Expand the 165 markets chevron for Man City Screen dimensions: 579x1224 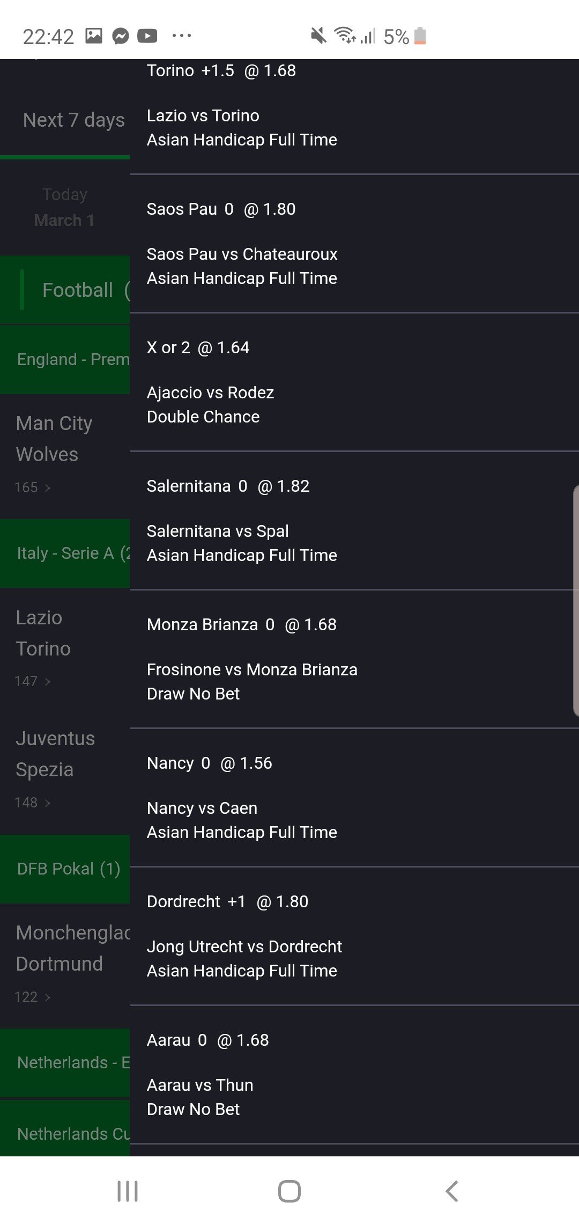[47, 487]
